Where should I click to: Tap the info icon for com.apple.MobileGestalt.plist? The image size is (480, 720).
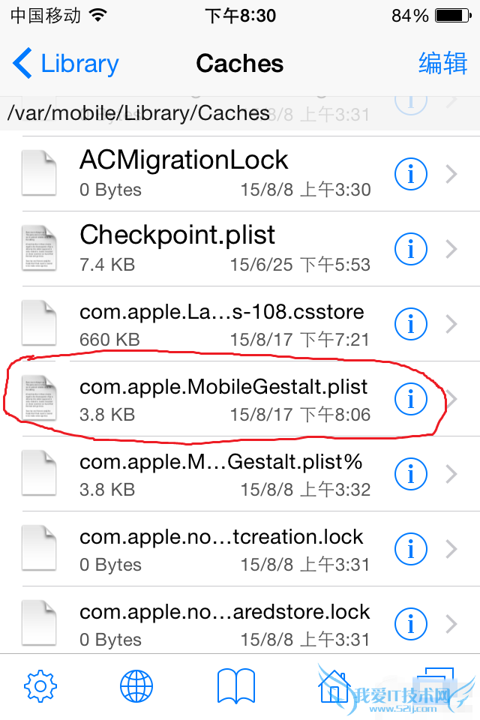coord(410,398)
